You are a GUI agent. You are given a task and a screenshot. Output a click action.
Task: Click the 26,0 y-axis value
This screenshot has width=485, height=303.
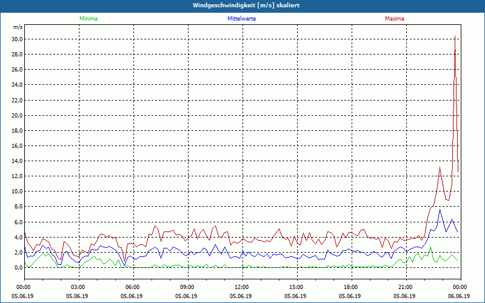click(18, 70)
